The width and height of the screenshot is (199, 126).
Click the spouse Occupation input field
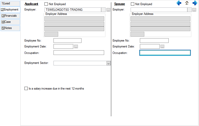[165, 53]
